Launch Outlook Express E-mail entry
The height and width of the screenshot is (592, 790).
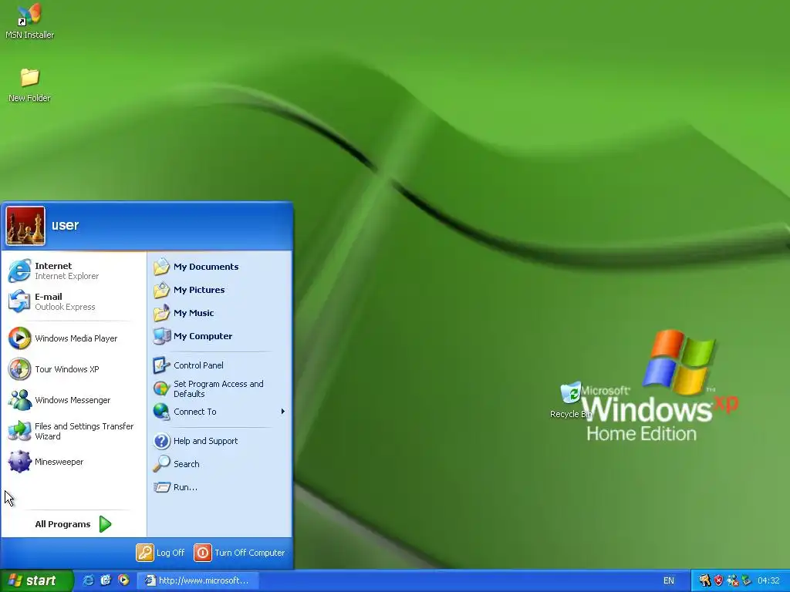pos(73,301)
